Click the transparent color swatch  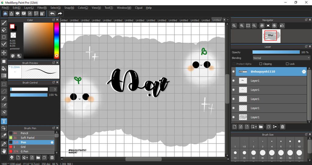pyautogui.click(x=13, y=35)
